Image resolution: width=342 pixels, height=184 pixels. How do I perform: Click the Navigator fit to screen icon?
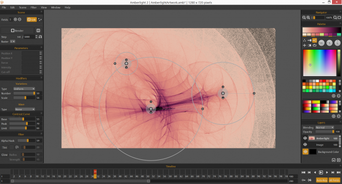[x=339, y=18]
